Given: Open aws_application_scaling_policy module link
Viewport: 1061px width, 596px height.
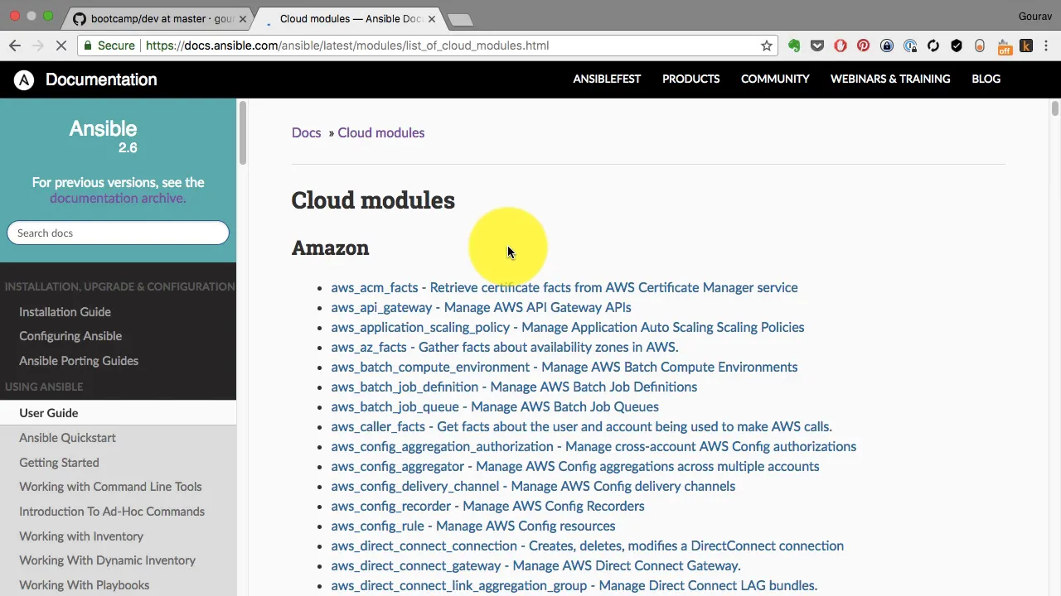Looking at the screenshot, I should coord(568,327).
